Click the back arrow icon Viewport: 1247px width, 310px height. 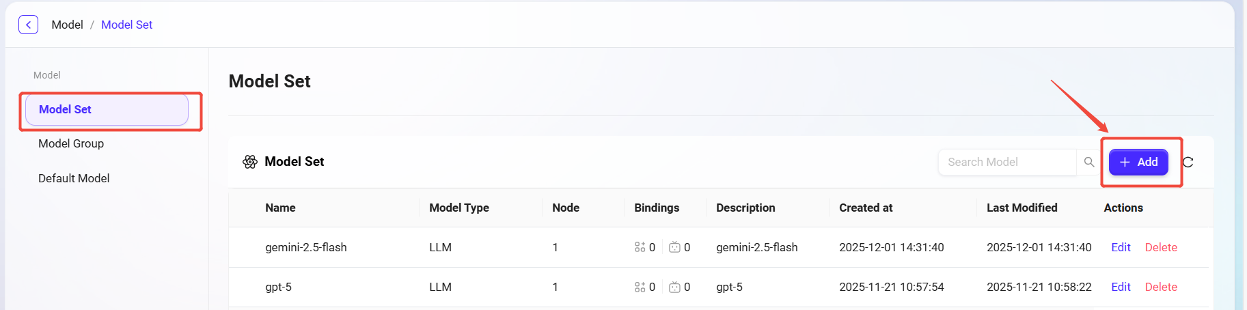(28, 25)
